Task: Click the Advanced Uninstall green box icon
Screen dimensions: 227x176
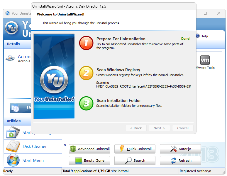Action: pos(73,149)
